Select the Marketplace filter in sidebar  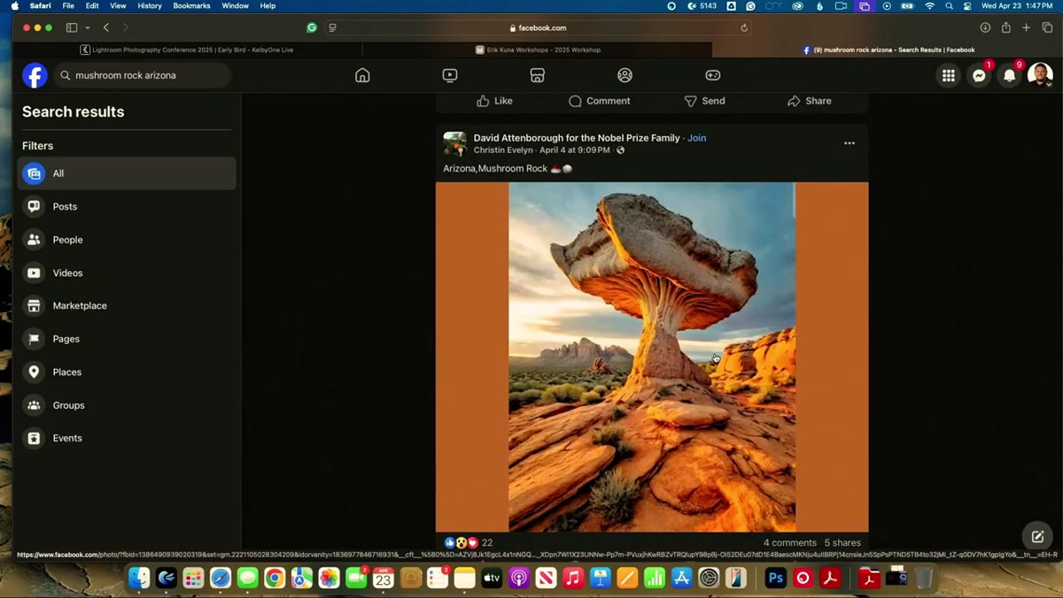[x=127, y=305]
